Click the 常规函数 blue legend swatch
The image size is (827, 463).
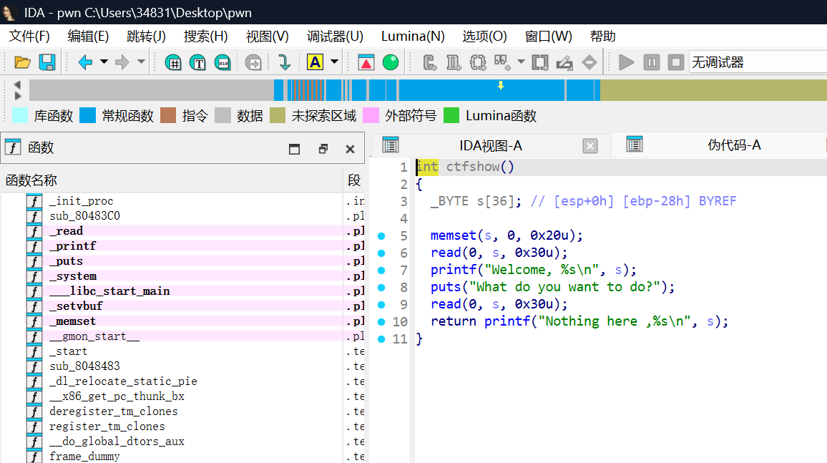click(x=87, y=115)
